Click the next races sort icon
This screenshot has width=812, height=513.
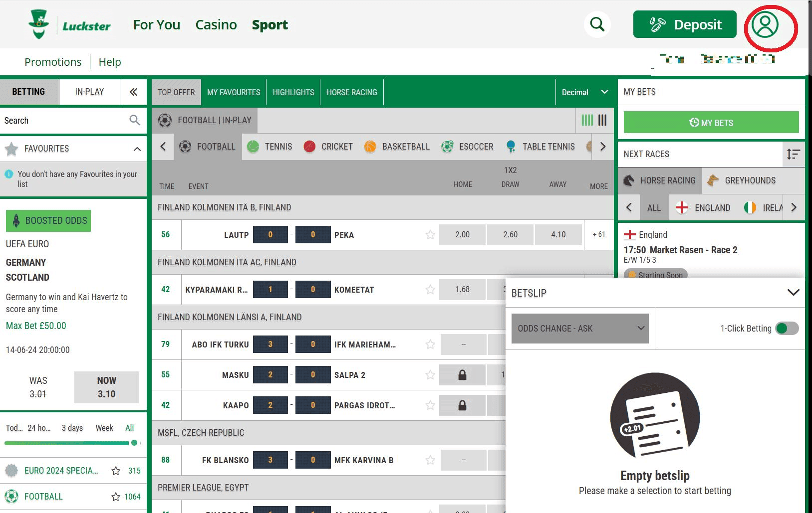click(793, 154)
